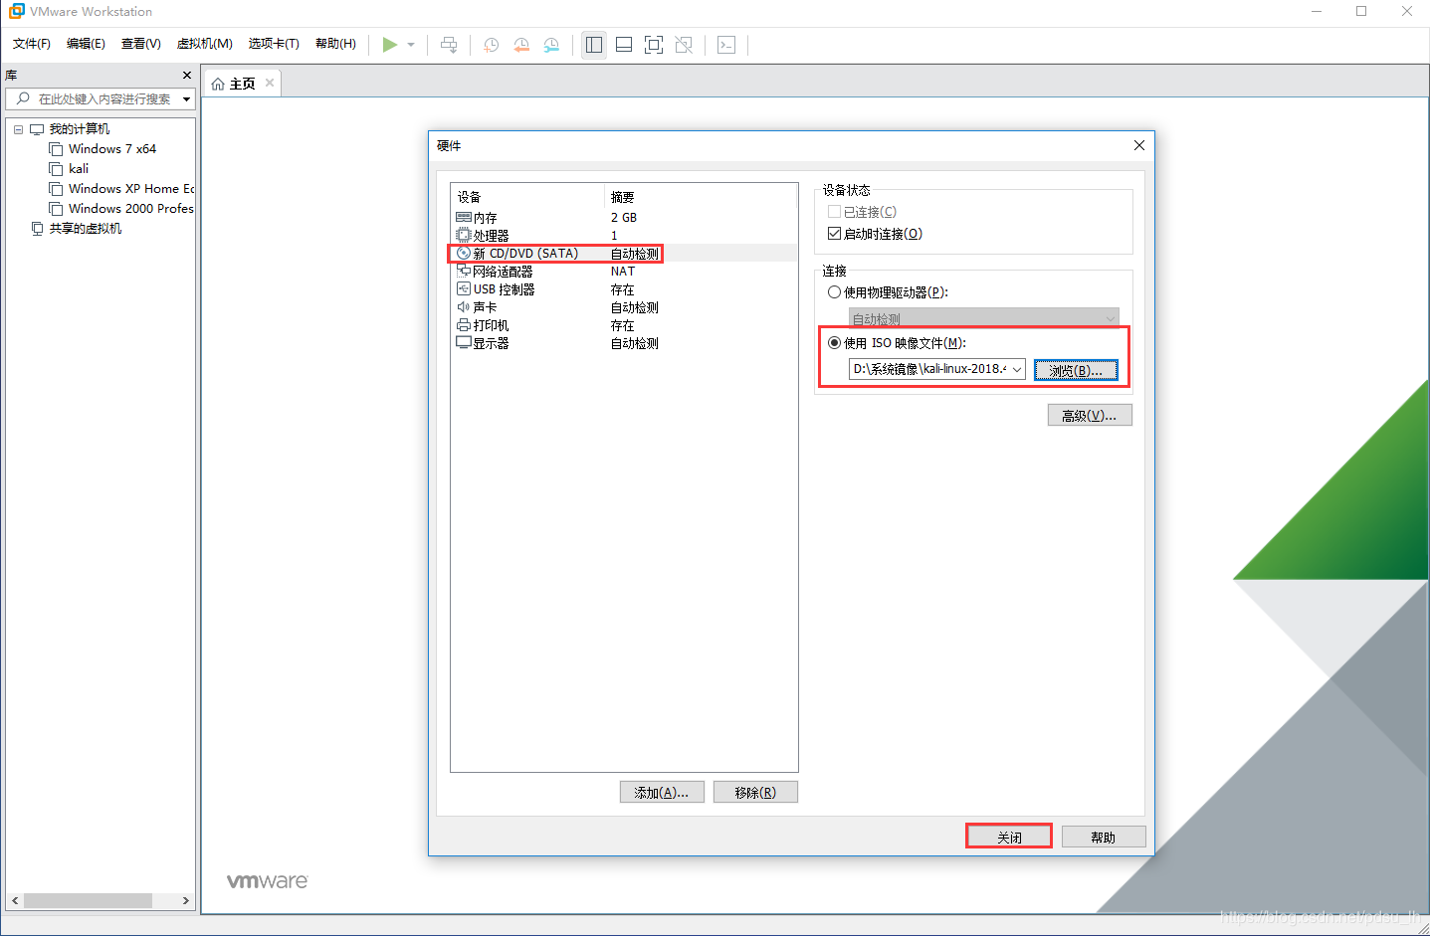This screenshot has width=1430, height=936.
Task: Select the 显示器 display device row
Action: (x=624, y=343)
